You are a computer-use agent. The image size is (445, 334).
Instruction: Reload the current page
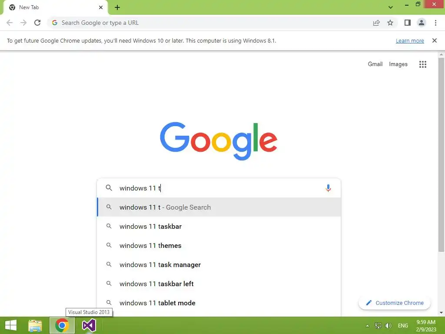pyautogui.click(x=37, y=23)
